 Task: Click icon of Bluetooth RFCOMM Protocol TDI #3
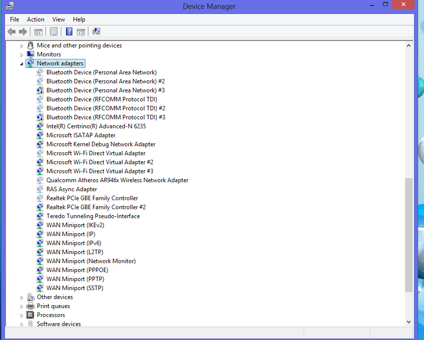40,117
